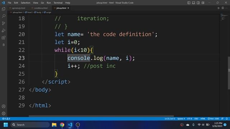The width and height of the screenshot is (230, 129).
Task: Open editor More Actions ellipsis
Action: click(227, 8)
